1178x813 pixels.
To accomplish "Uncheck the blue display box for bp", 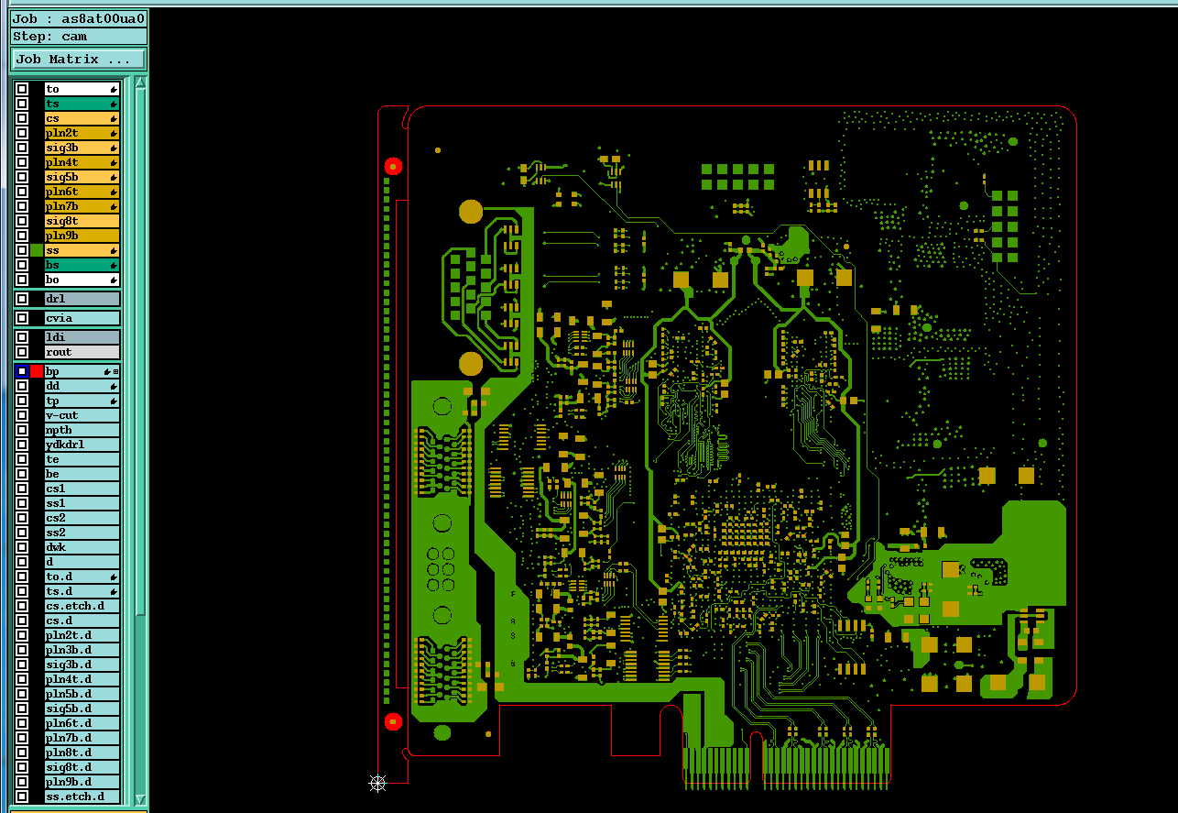I will (x=22, y=371).
